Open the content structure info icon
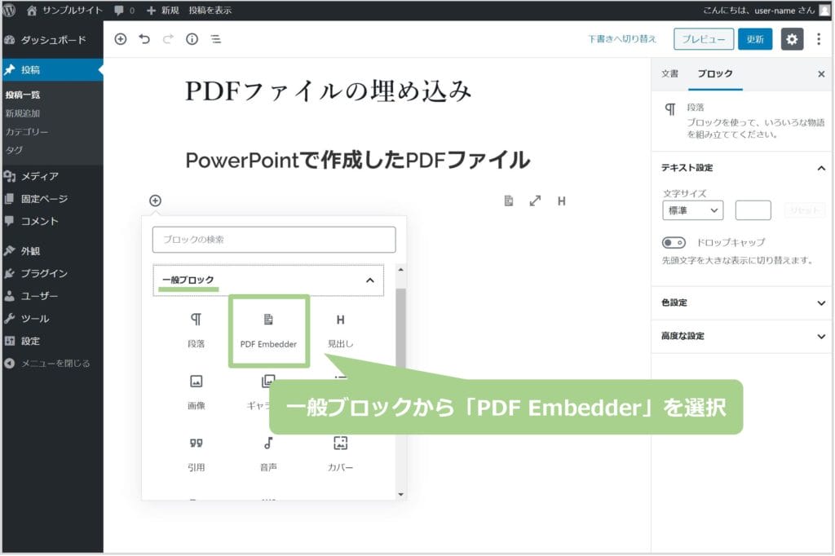Image resolution: width=835 pixels, height=556 pixels. [192, 39]
